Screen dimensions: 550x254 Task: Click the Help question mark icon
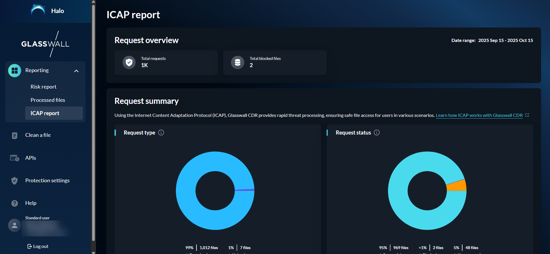(x=14, y=203)
